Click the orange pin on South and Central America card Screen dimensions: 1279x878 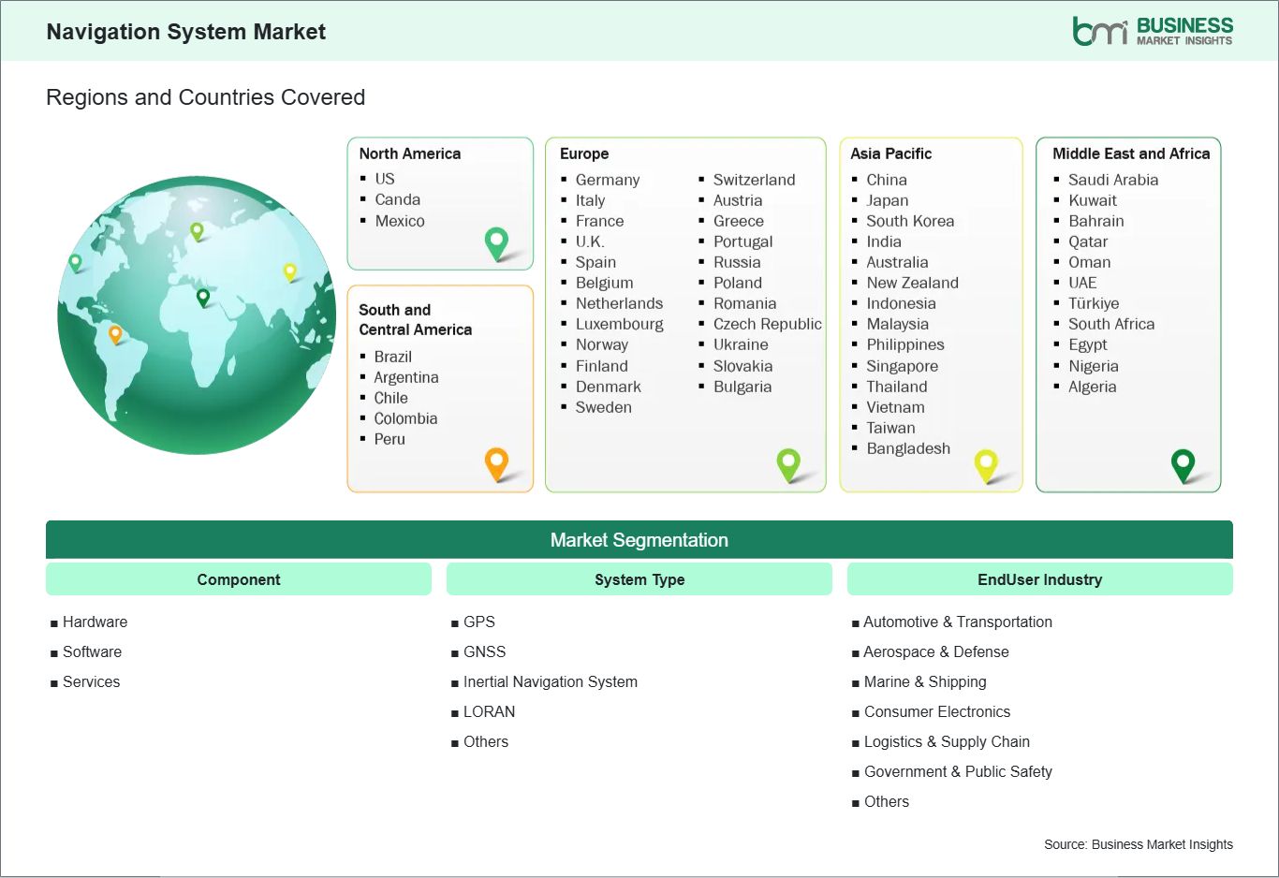tap(494, 462)
